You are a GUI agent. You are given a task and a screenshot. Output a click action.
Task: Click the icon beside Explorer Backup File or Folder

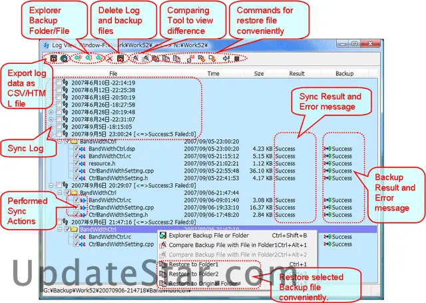pyautogui.click(x=163, y=236)
